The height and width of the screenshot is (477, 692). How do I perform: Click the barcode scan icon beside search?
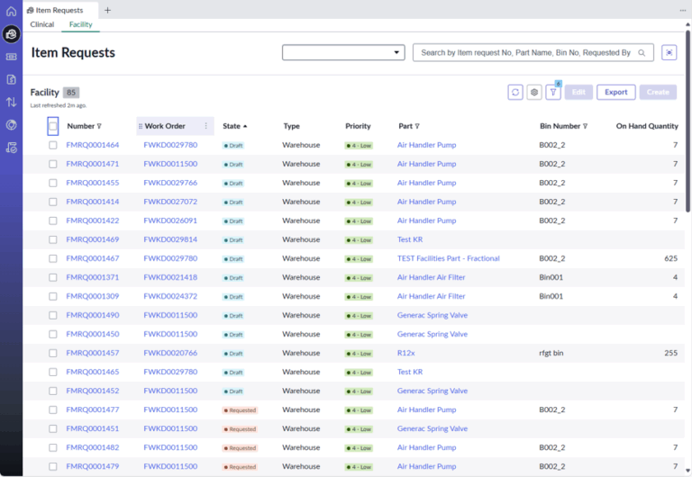pyautogui.click(x=669, y=53)
